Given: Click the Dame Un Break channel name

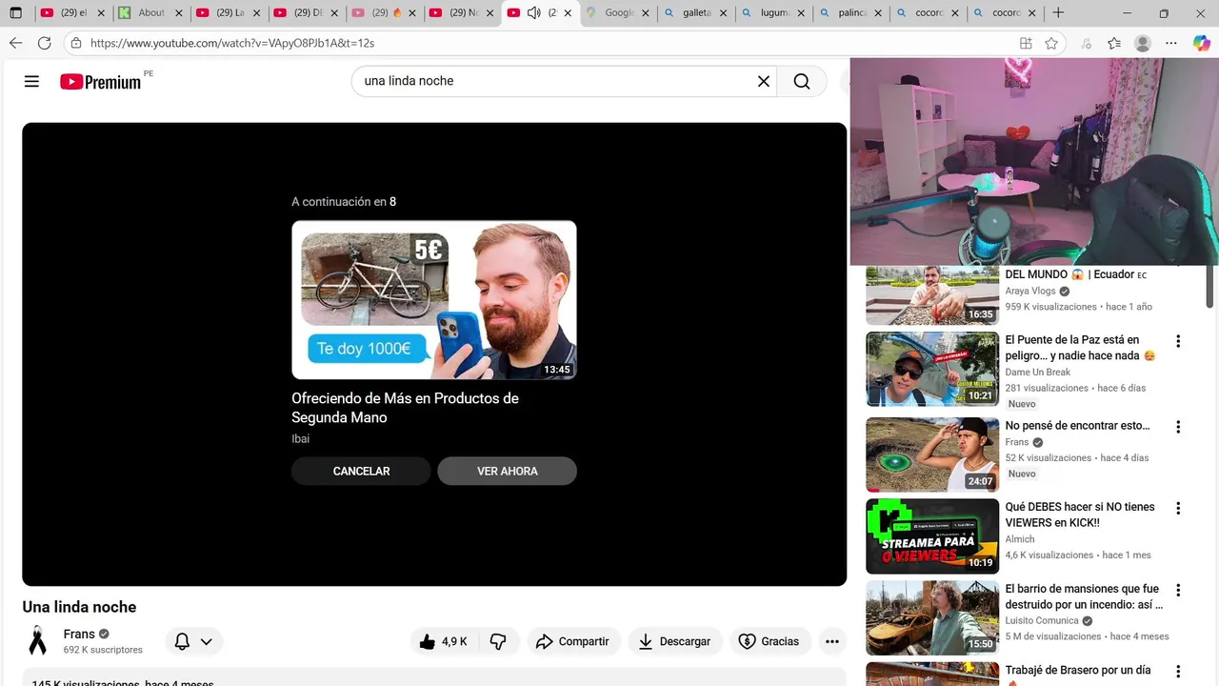Looking at the screenshot, I should click(x=1037, y=373).
